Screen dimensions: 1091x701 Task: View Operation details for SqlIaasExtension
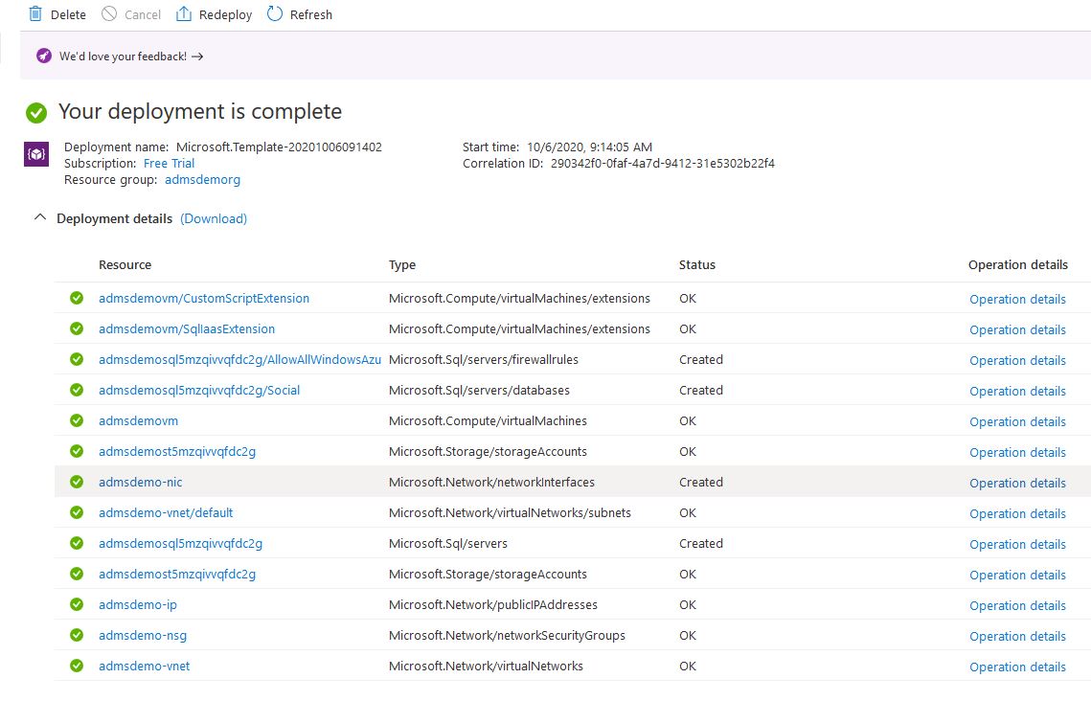click(x=1017, y=329)
